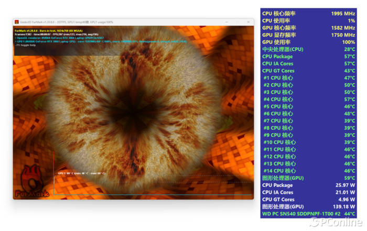Click the furry donut render center
This screenshot has width=367, height=231.
[x=133, y=112]
